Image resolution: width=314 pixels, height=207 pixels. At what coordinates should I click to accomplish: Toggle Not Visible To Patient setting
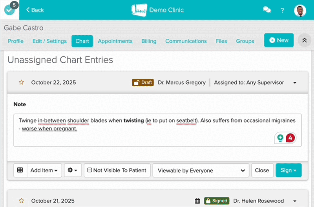117,171
